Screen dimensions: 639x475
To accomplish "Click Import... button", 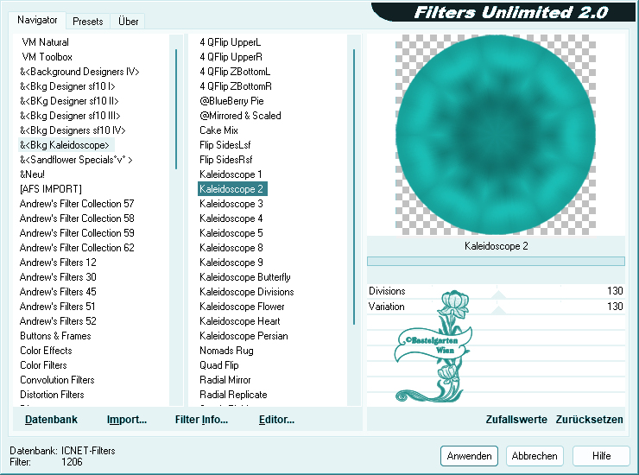I will coord(127,420).
